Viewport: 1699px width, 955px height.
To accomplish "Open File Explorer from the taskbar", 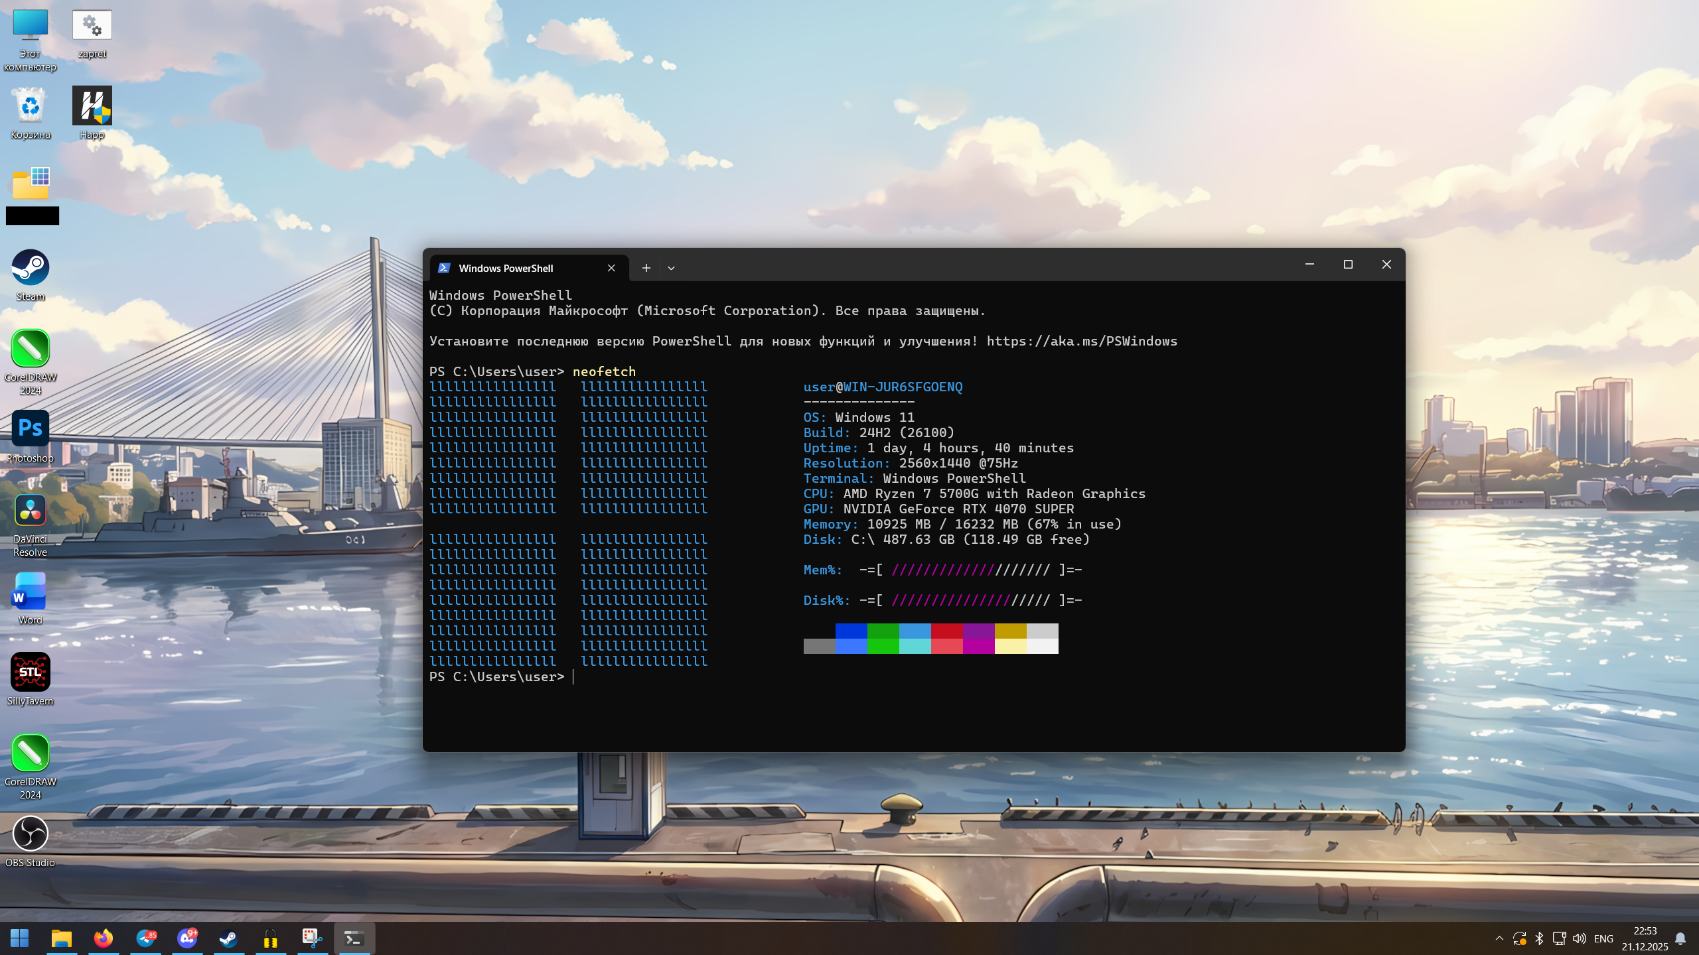I will [x=61, y=938].
